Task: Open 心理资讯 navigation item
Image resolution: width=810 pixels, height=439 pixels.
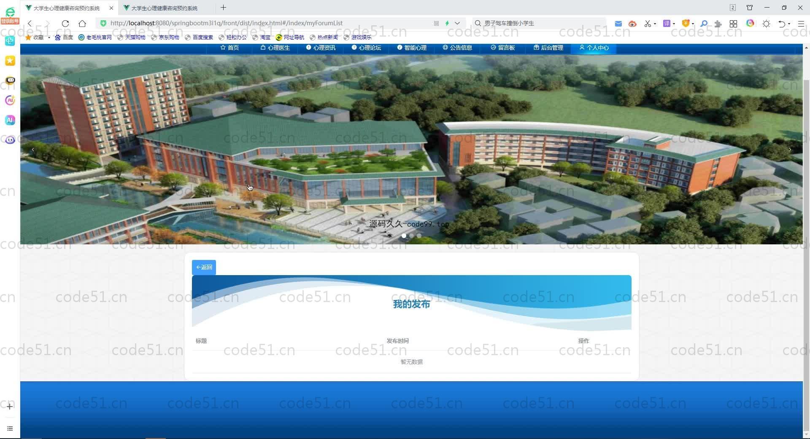Action: pyautogui.click(x=321, y=48)
